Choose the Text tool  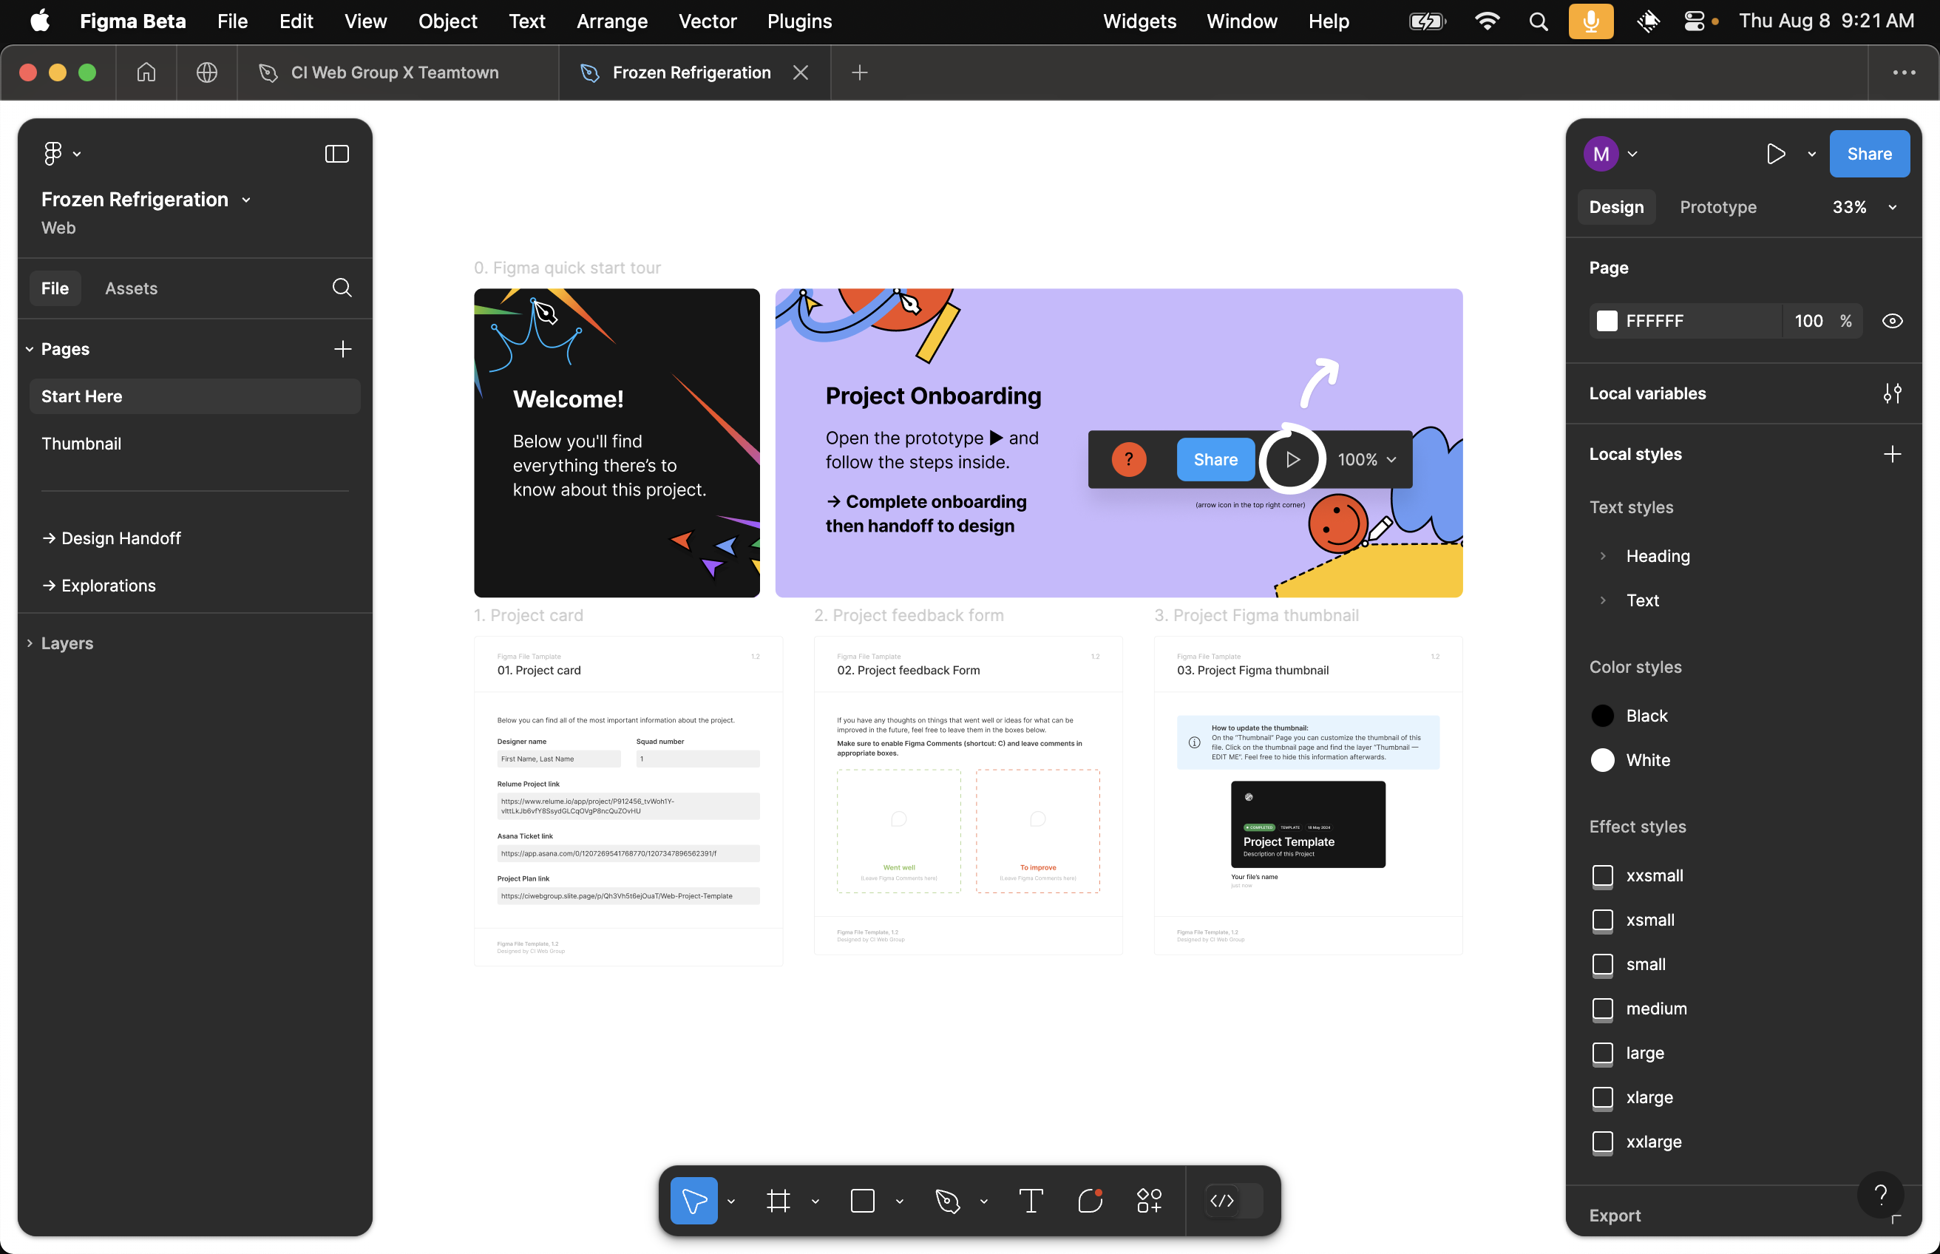(x=1031, y=1200)
